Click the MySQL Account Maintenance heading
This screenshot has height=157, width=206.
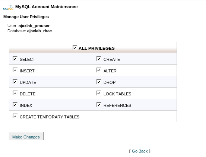click(47, 7)
